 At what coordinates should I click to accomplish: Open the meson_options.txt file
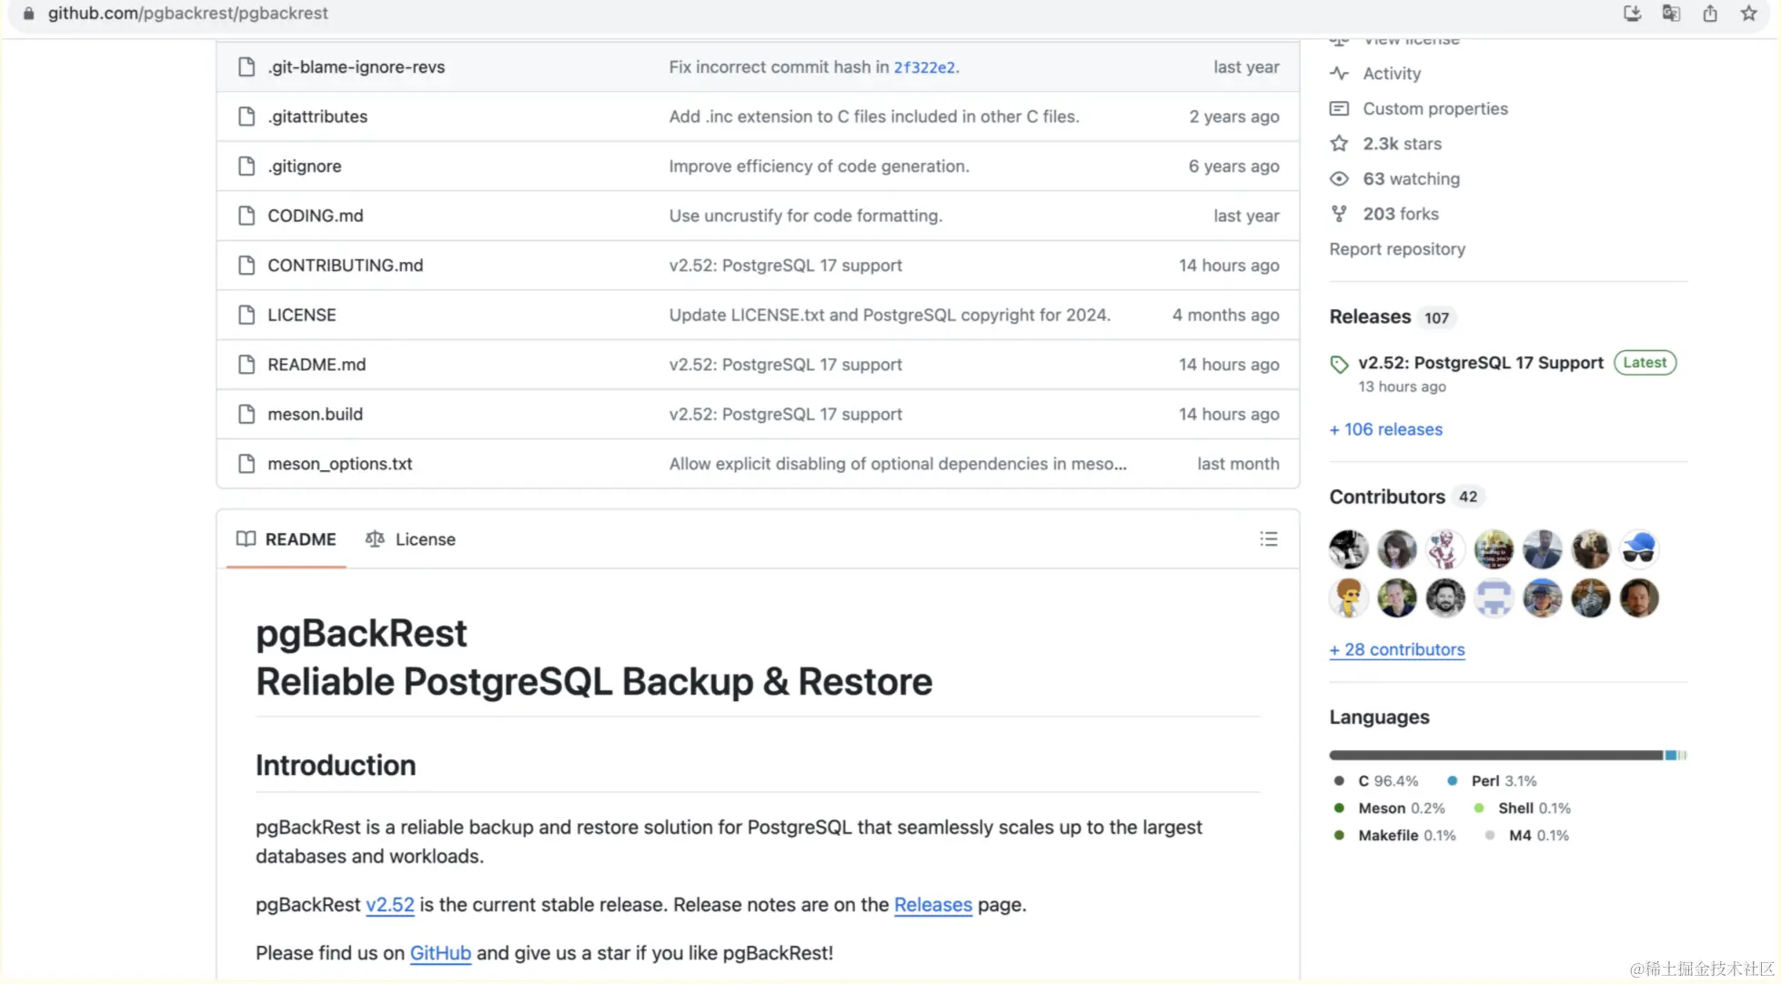[339, 464]
